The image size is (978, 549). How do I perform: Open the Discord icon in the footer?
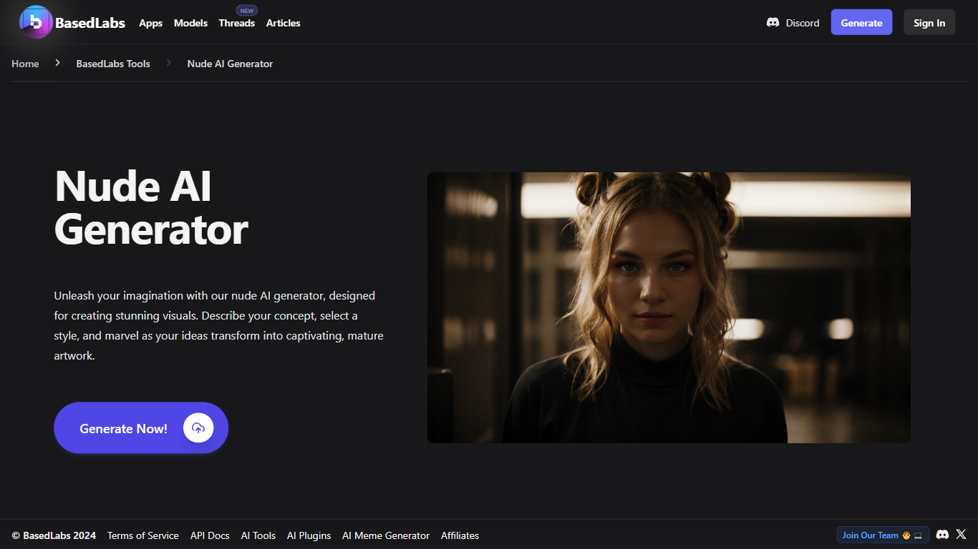943,535
